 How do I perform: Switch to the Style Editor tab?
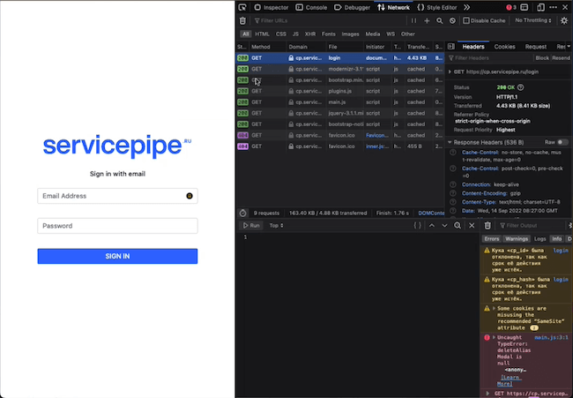437,7
